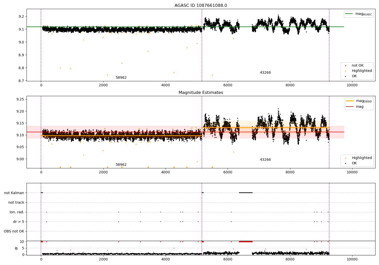Click the 9.00 y-axis tick label

[x=20, y=159]
